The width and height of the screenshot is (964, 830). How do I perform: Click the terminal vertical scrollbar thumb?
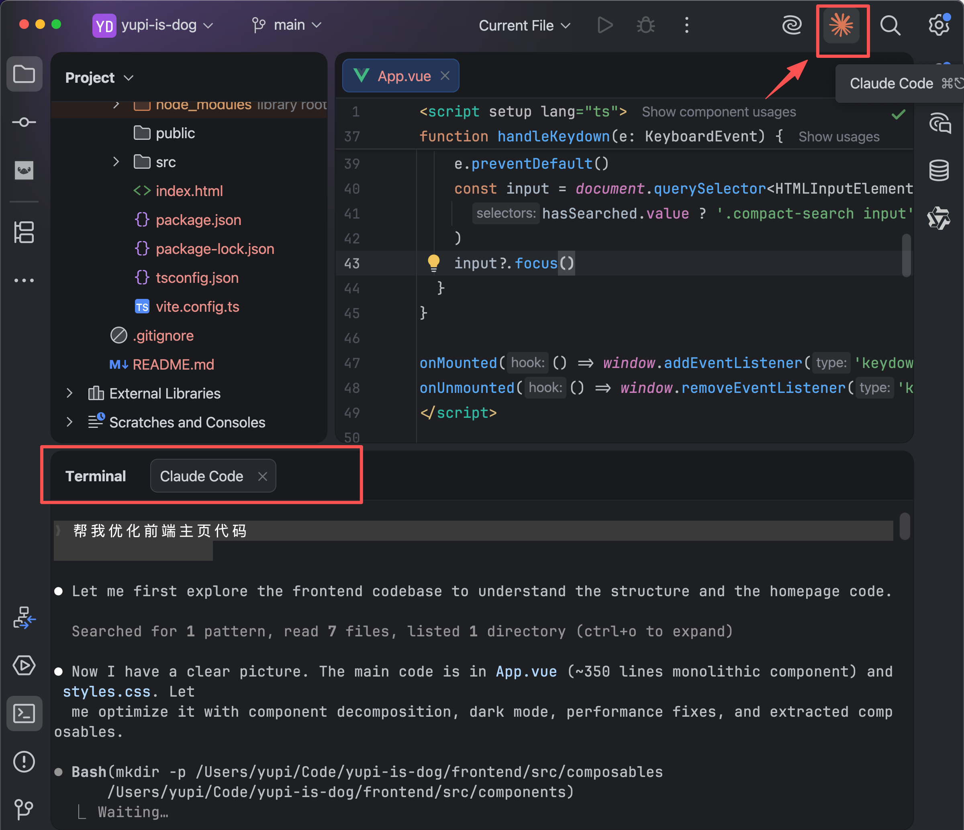click(905, 526)
